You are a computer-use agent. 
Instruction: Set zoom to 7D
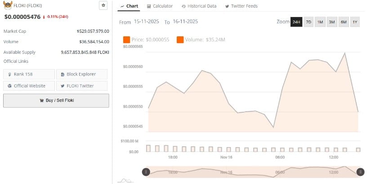click(x=308, y=22)
